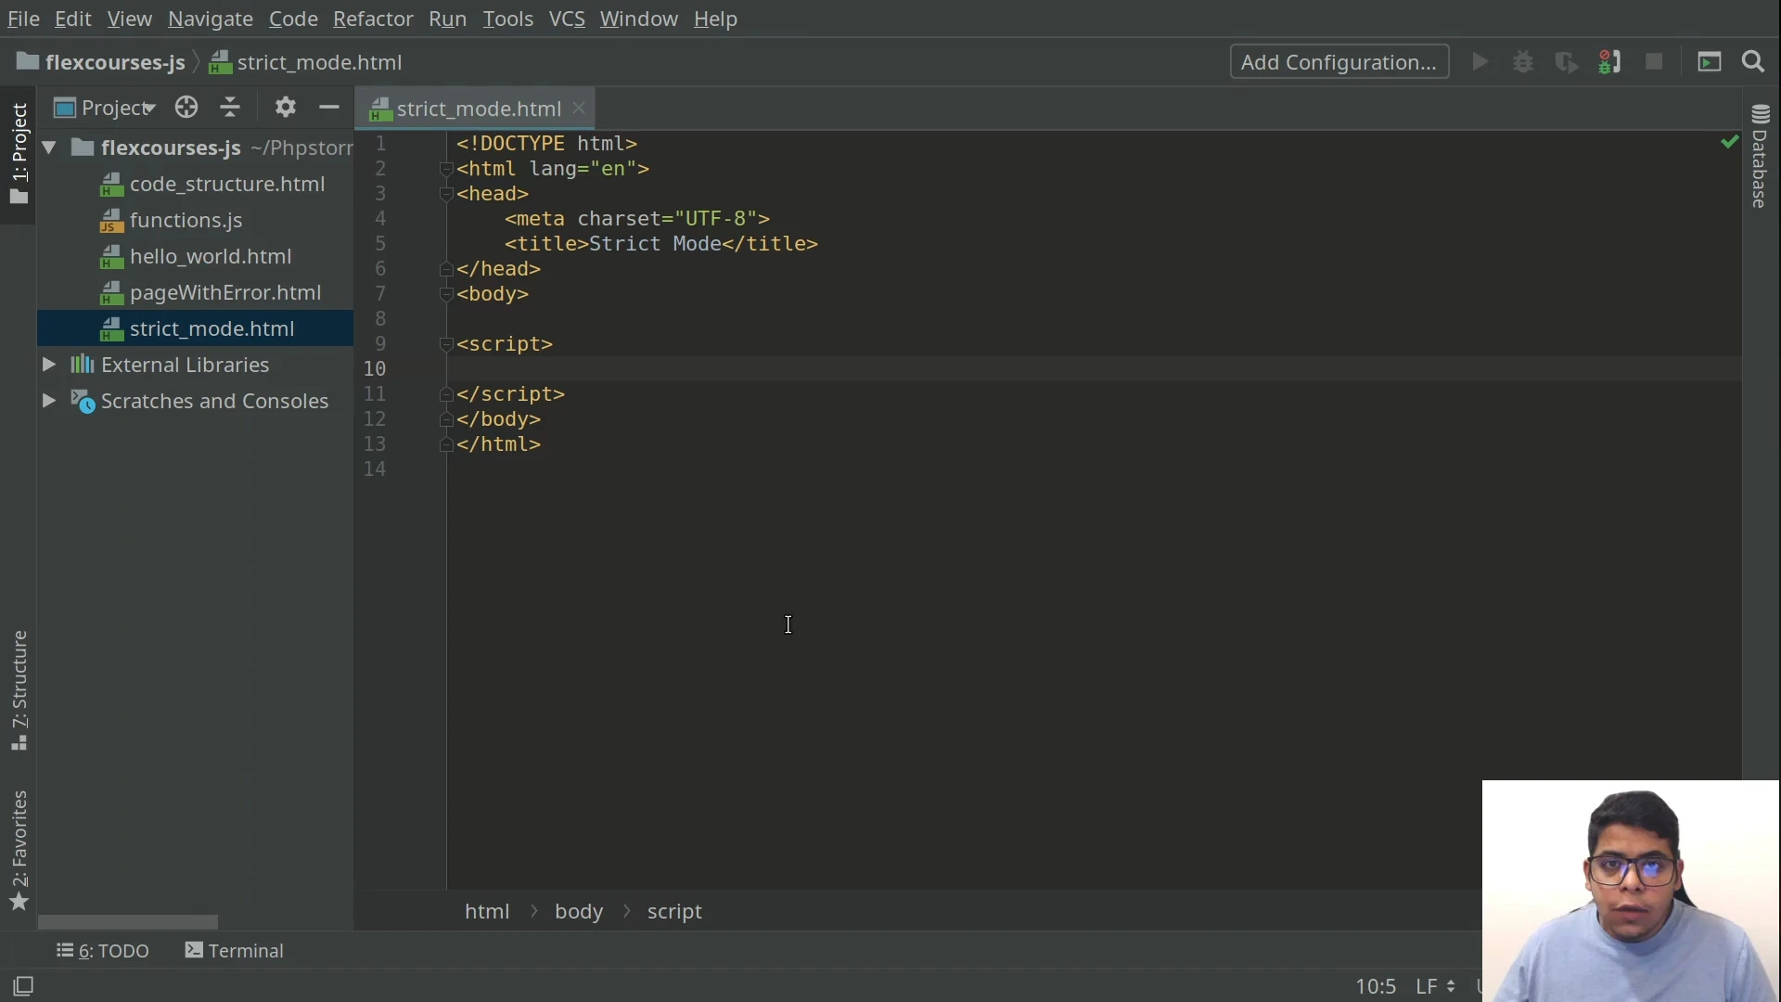Open Project panel settings gear
The image size is (1781, 1002).
click(x=286, y=108)
